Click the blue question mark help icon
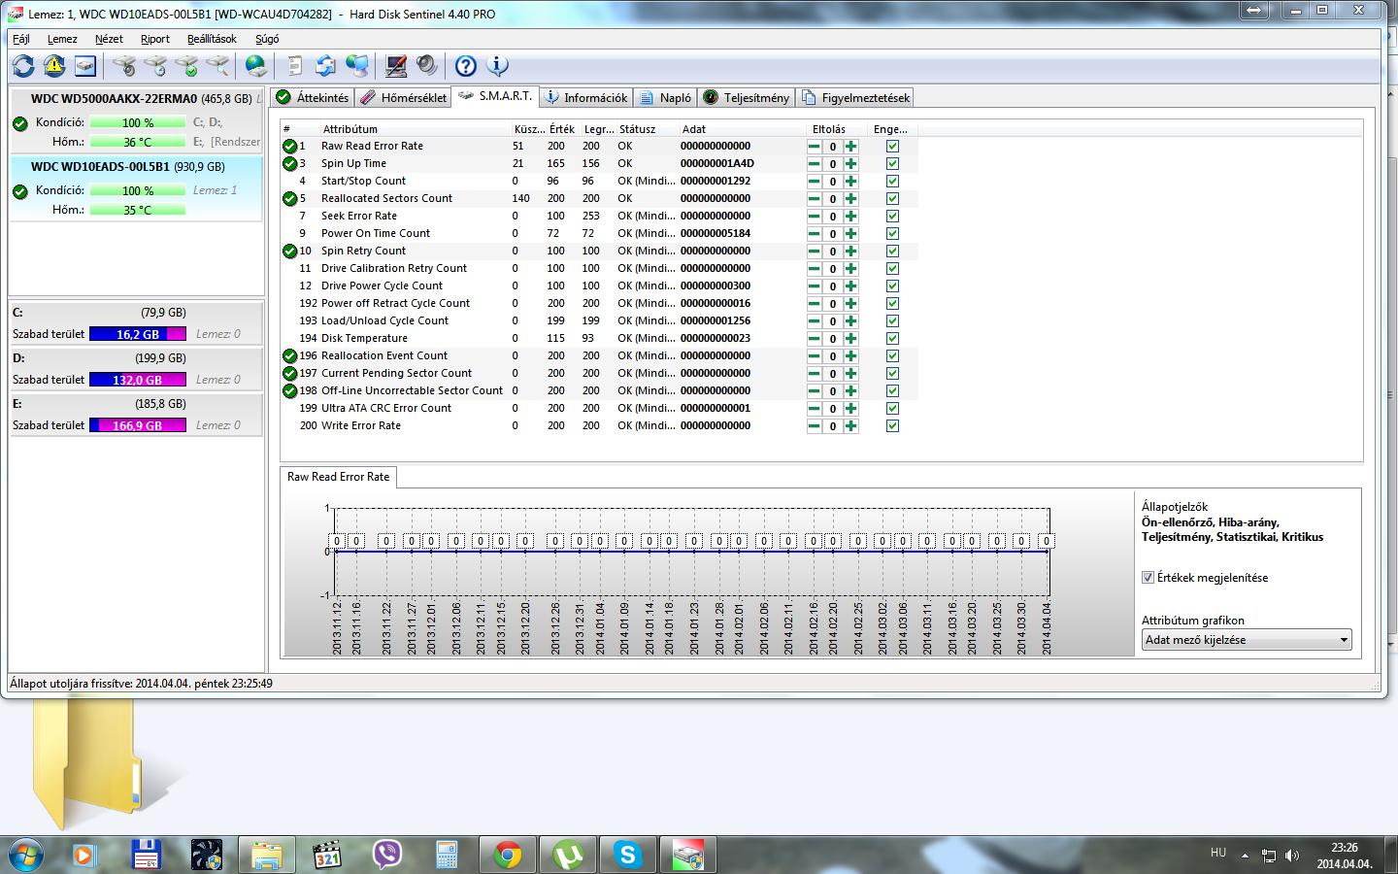This screenshot has height=874, width=1398. tap(466, 66)
